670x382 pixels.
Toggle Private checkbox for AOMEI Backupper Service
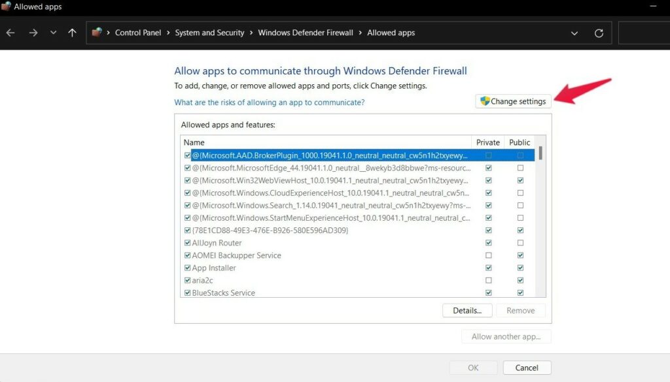488,255
